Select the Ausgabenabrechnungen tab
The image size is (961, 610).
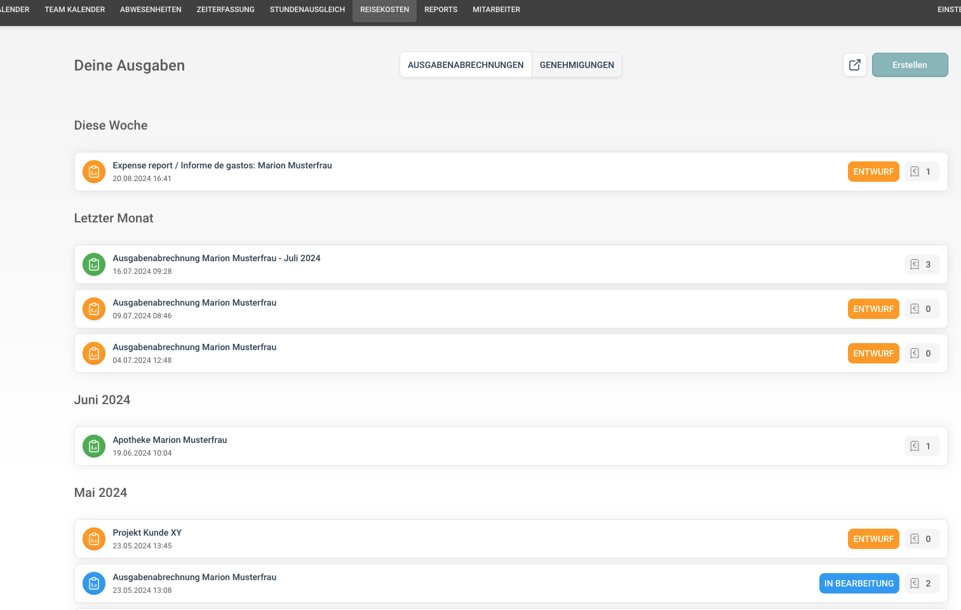click(466, 65)
